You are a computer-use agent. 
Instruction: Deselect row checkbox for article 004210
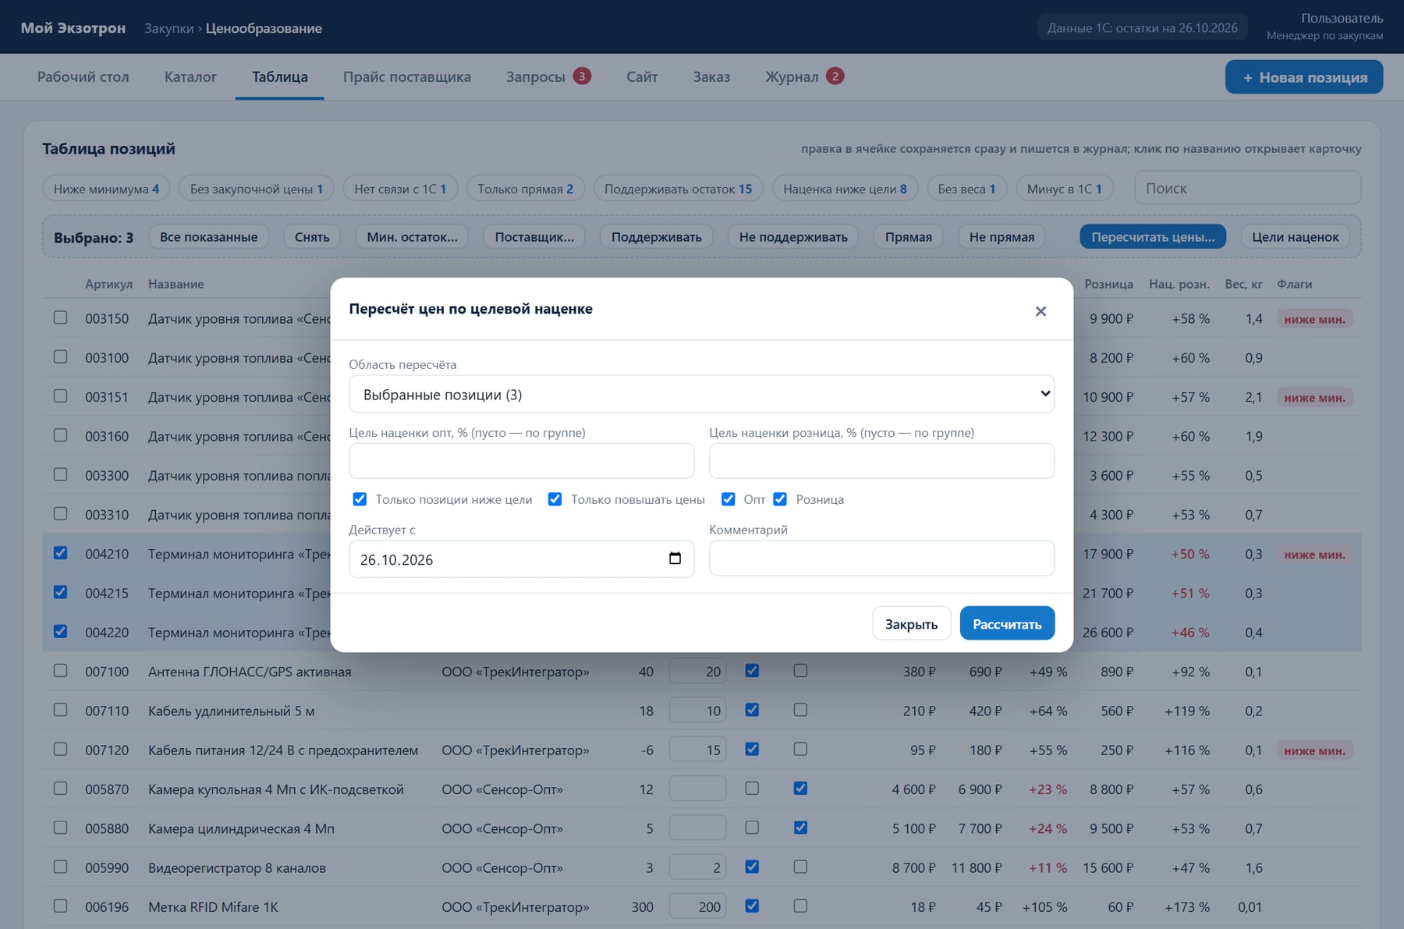coord(60,553)
